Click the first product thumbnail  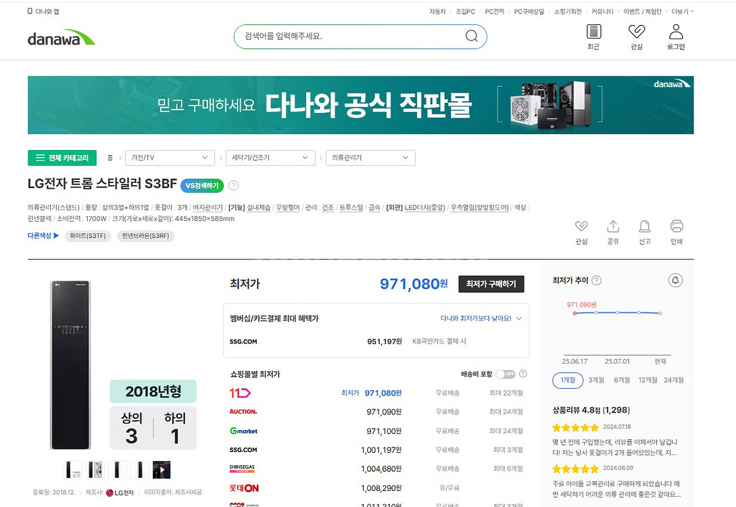click(x=73, y=470)
